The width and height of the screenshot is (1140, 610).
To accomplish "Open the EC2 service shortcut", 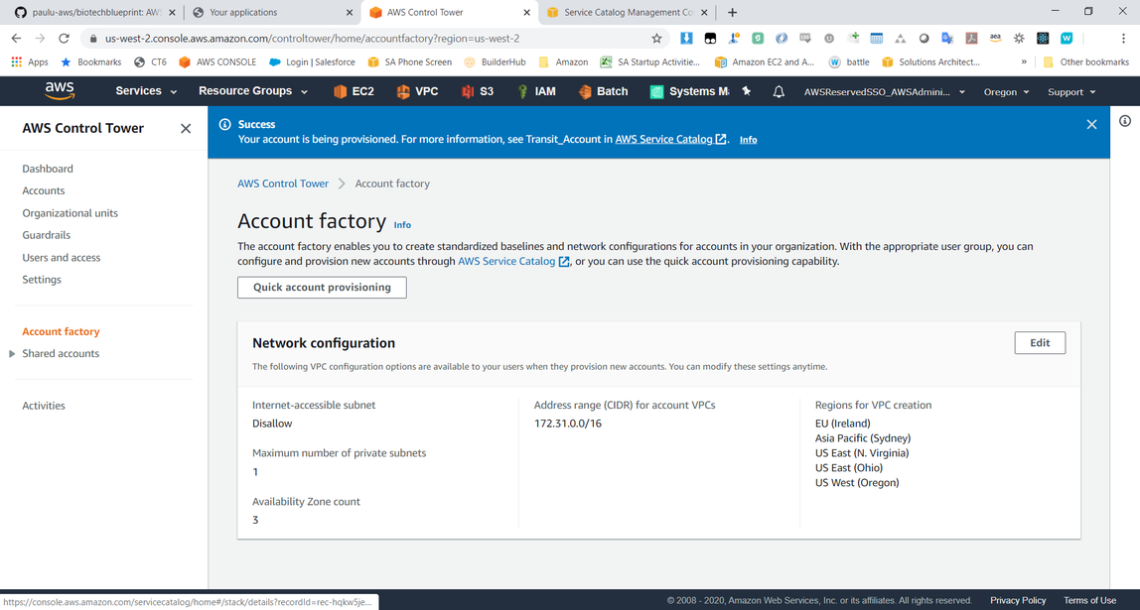I will tap(354, 91).
